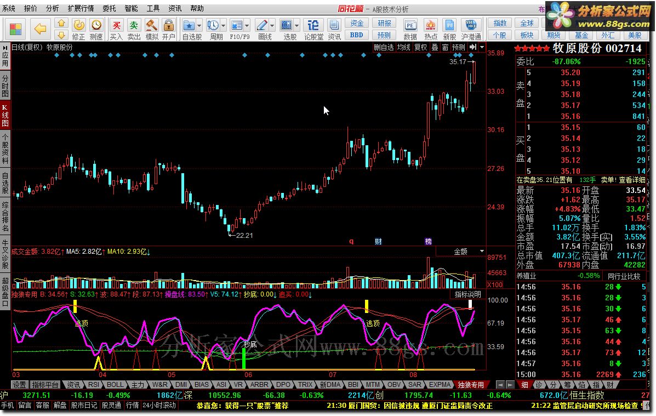Open 模拟 simulated trading gavel icon

(x=151, y=29)
